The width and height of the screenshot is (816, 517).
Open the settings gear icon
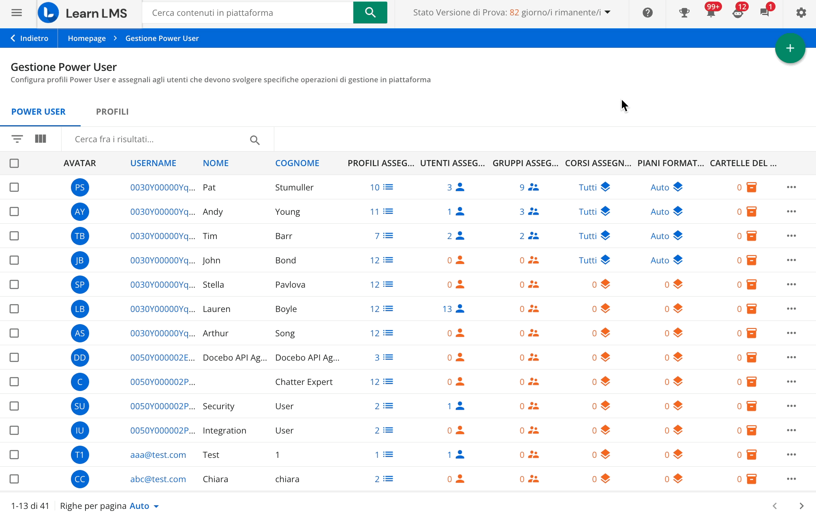[801, 13]
